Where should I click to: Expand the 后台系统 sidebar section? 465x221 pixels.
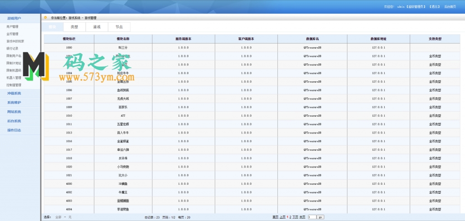coord(14,121)
